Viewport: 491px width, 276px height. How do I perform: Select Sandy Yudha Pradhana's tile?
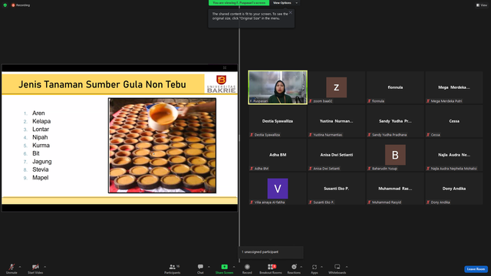(395, 121)
